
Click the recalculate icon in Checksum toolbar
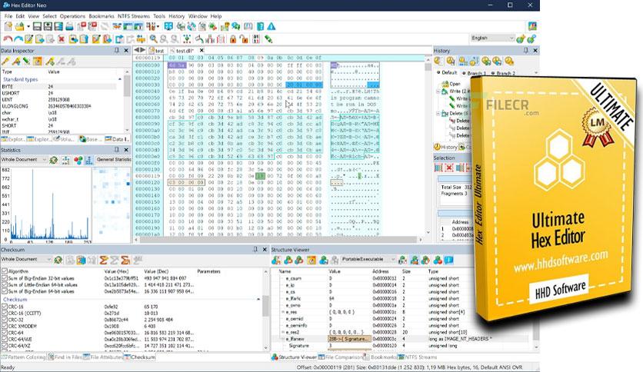click(58, 260)
